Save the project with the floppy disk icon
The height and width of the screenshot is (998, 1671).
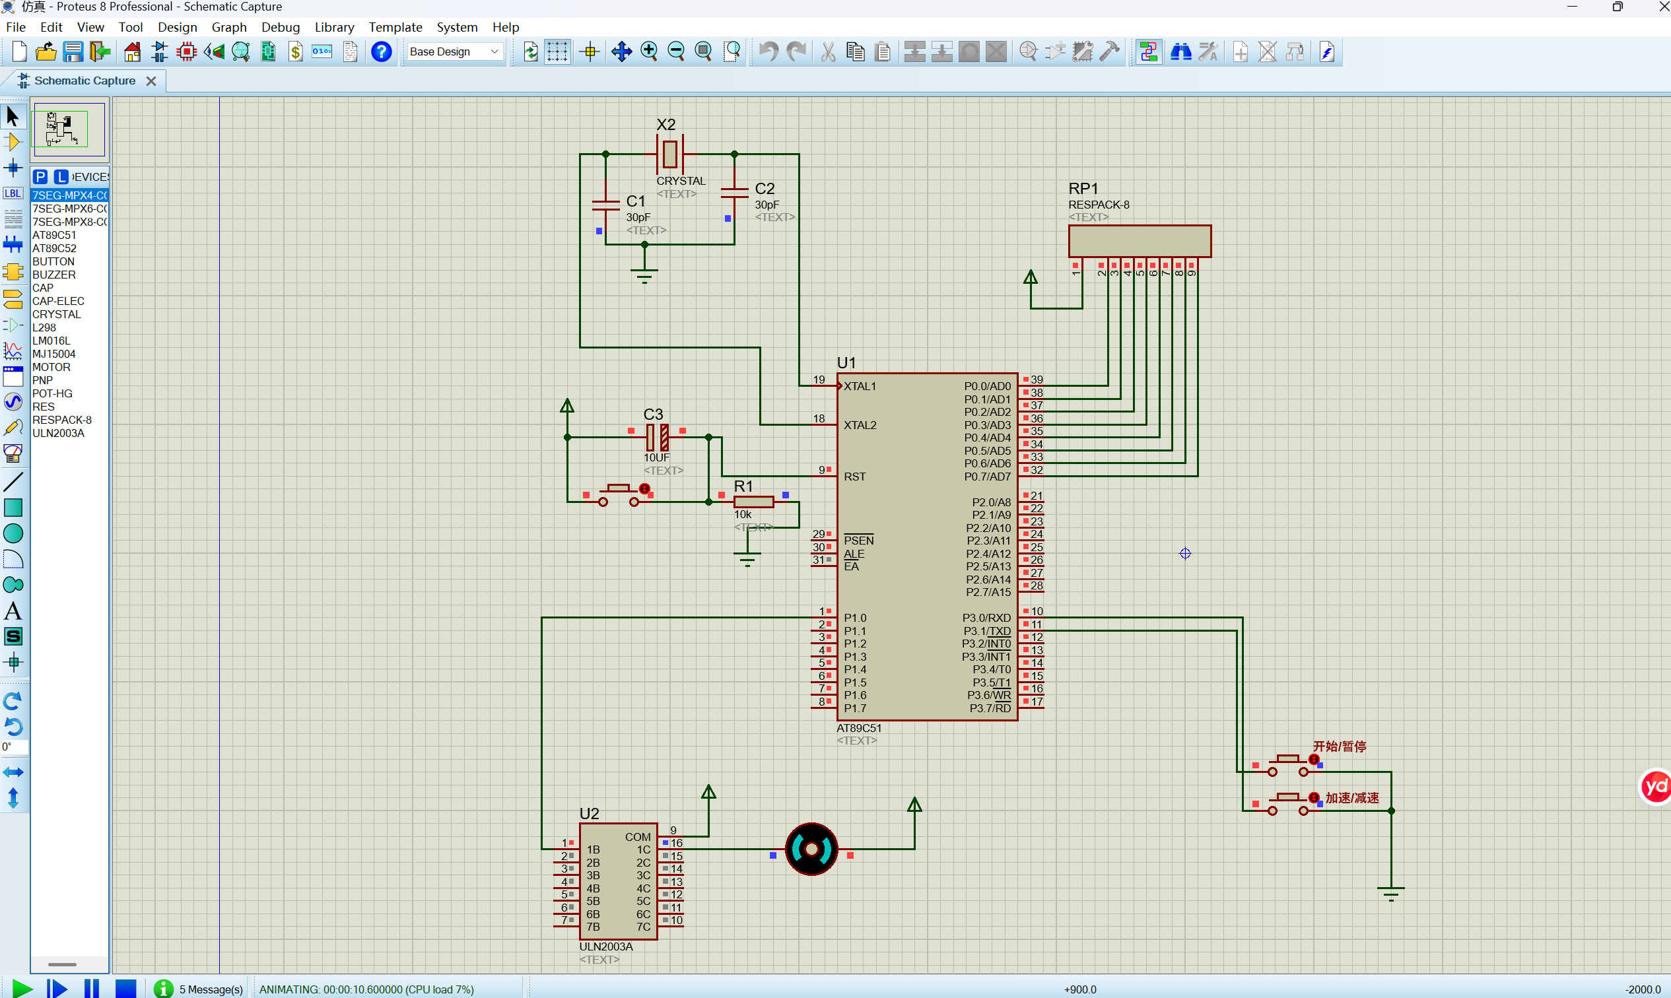point(73,51)
